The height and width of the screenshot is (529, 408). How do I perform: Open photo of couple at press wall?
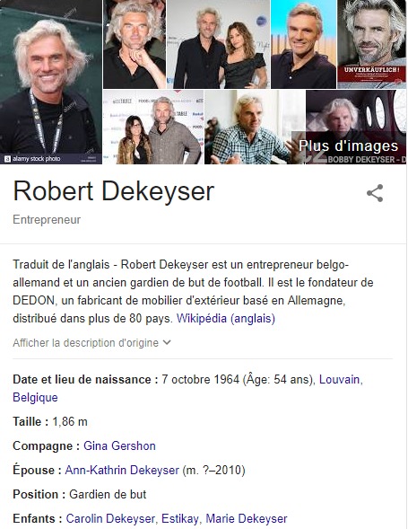(153, 128)
